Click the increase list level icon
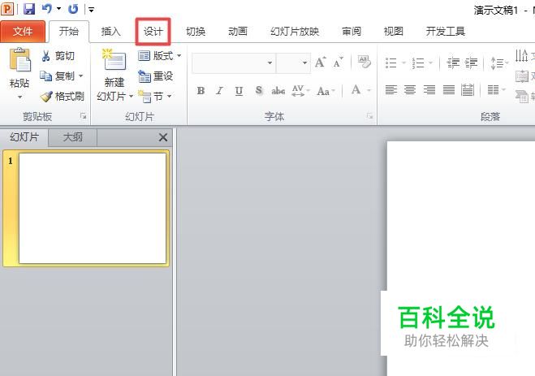 [x=472, y=63]
